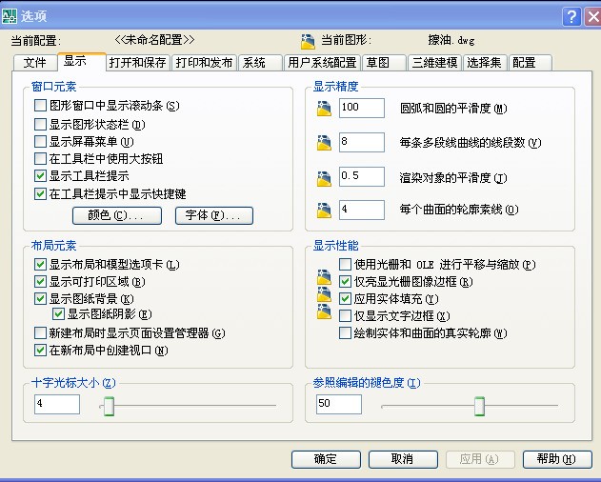Enable 显示屏幕菜单 checkbox
This screenshot has width=601, height=482.
tap(40, 142)
